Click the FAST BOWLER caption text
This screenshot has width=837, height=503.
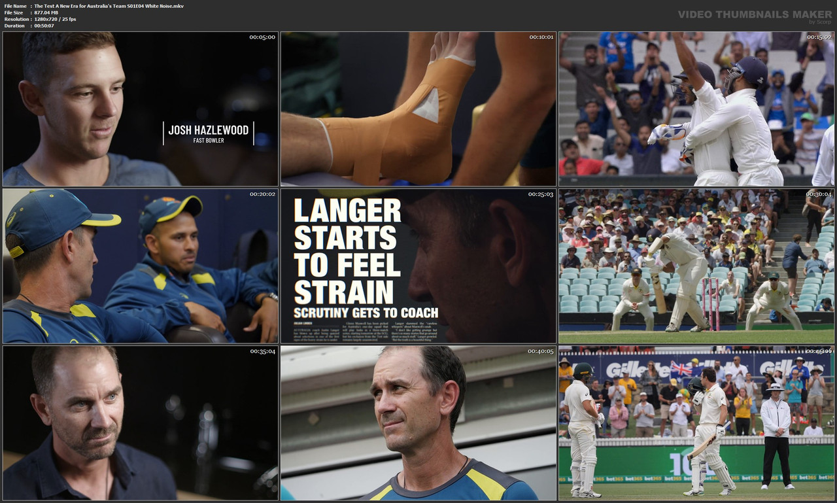tap(209, 141)
